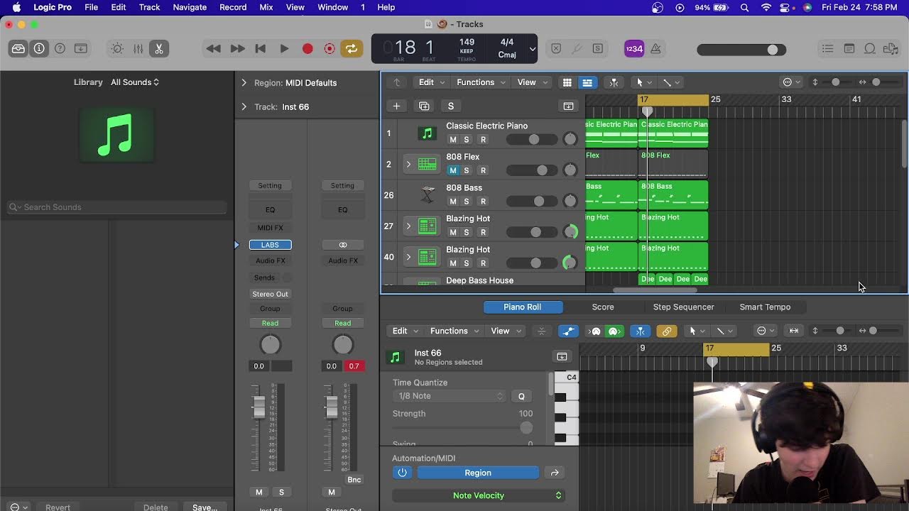Open the tracks area Functions menu
This screenshot has height=511, width=909.
(x=481, y=82)
